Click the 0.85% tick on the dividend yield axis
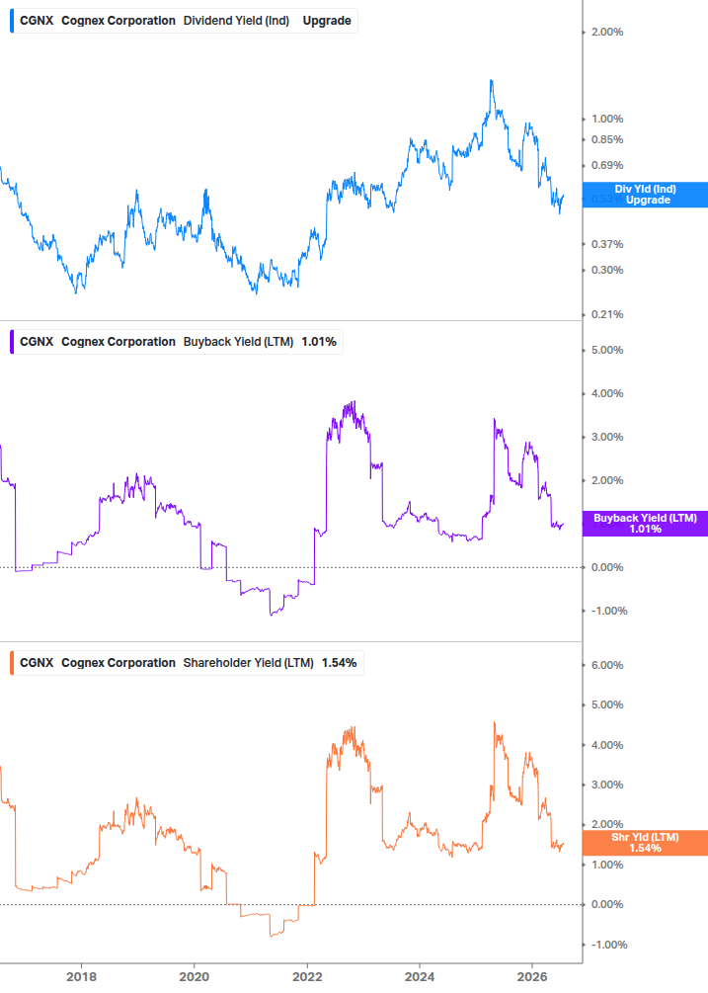Viewport: 708px width, 993px height. [x=606, y=139]
